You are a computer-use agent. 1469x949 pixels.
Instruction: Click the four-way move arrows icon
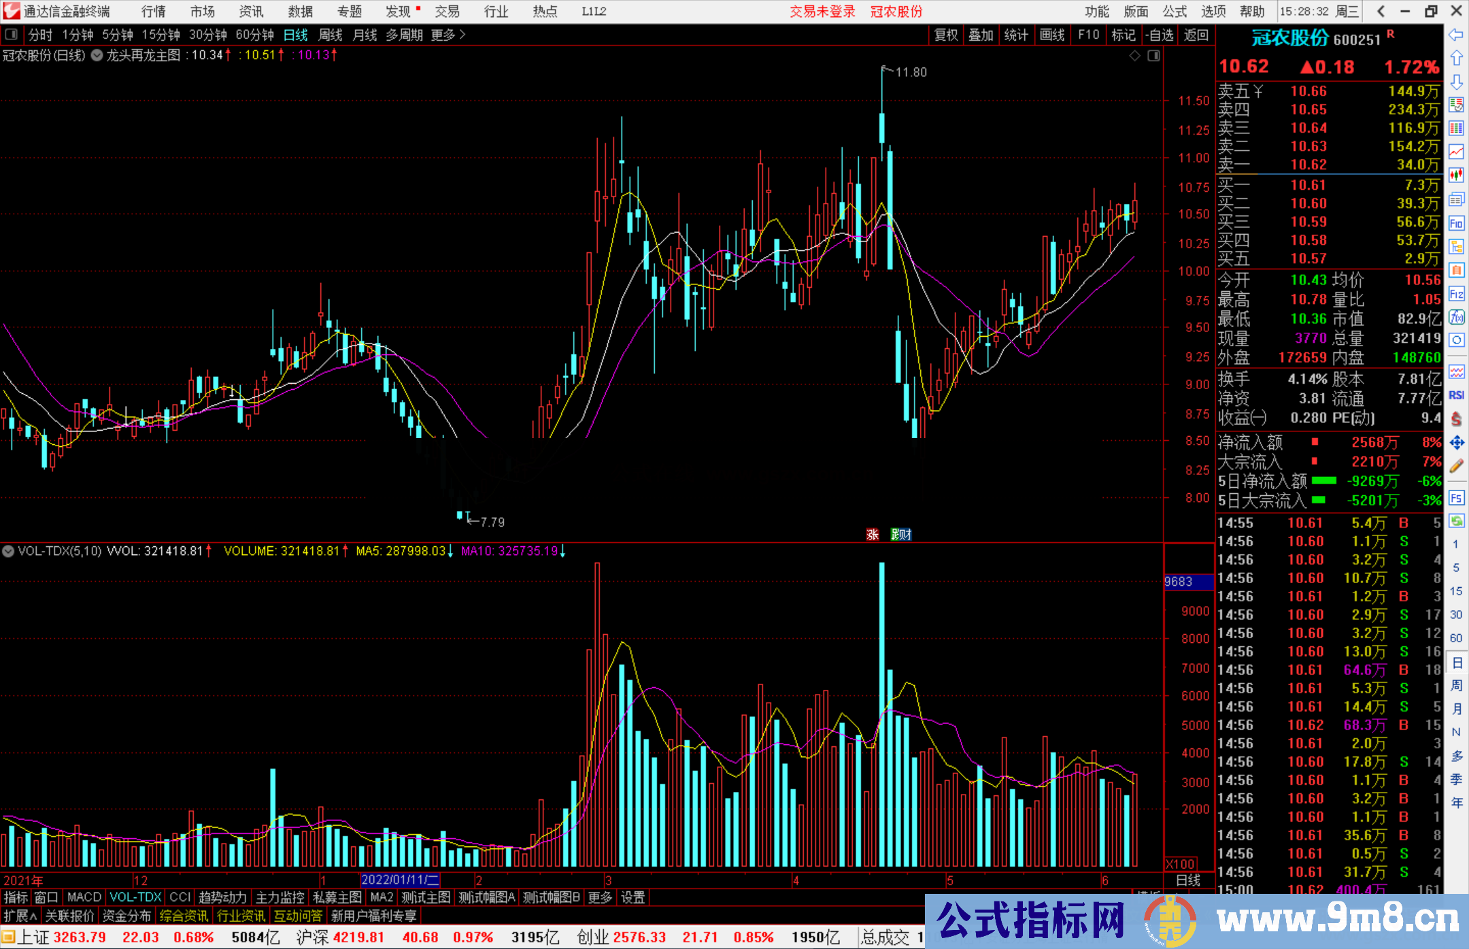click(1456, 443)
